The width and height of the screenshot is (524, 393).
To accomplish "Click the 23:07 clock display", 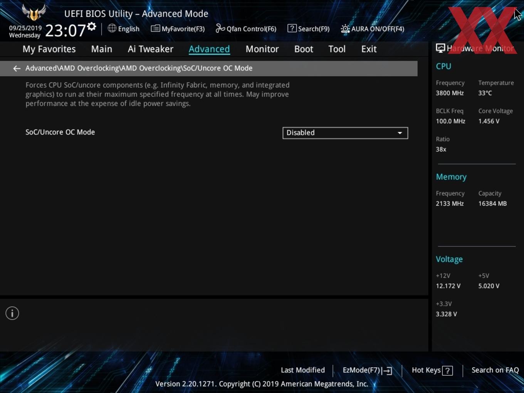I will (x=65, y=30).
